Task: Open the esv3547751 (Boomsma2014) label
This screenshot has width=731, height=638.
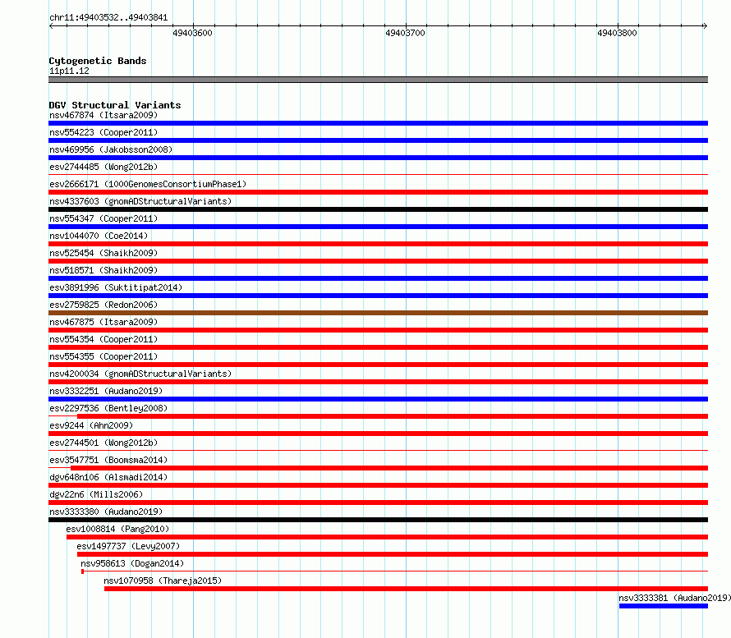Action: pos(108,460)
